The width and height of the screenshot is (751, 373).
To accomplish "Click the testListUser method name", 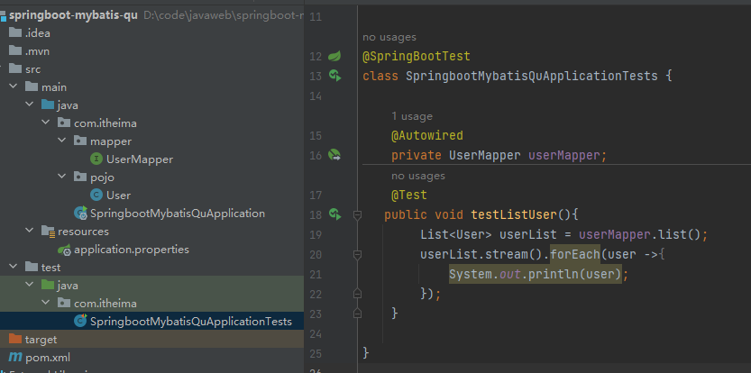I will (x=514, y=214).
